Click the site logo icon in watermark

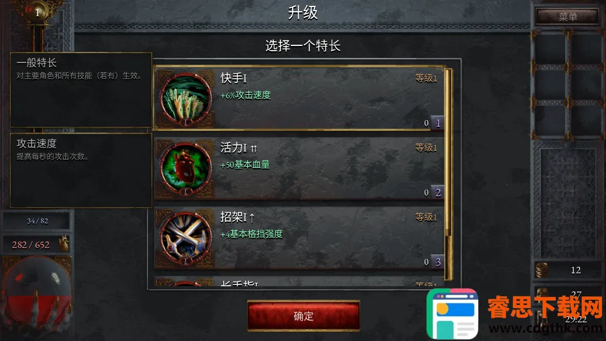[x=452, y=314]
